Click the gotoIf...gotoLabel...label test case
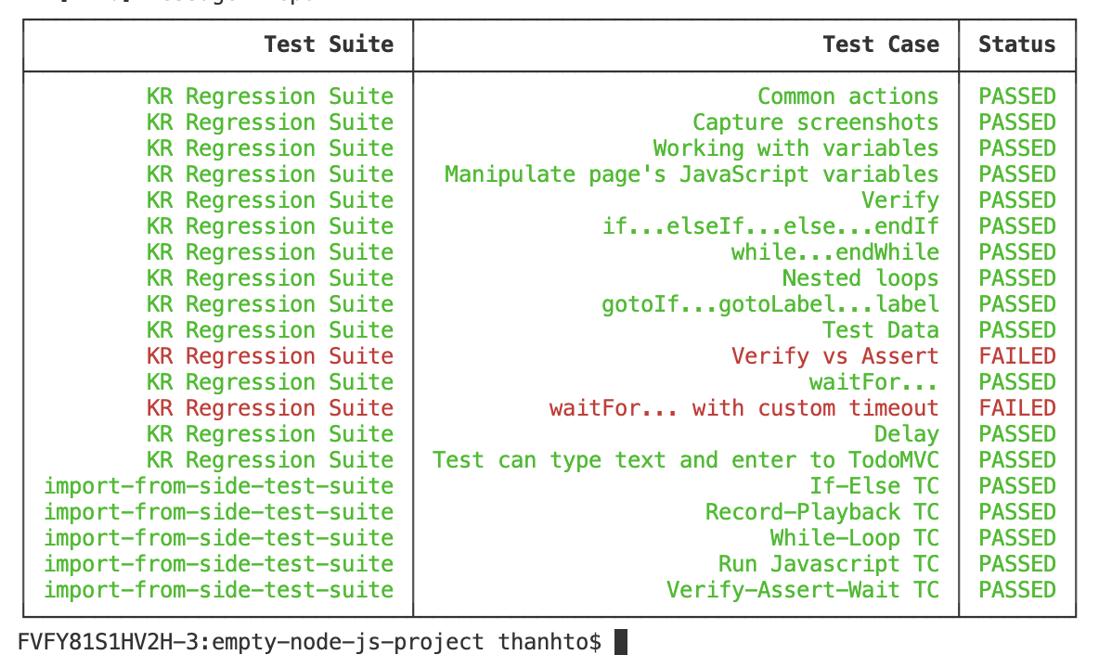Viewport: 1099px width, 655px height. [x=769, y=304]
